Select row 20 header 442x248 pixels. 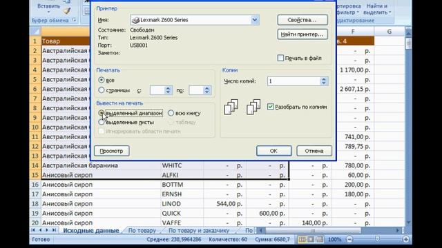35,223
